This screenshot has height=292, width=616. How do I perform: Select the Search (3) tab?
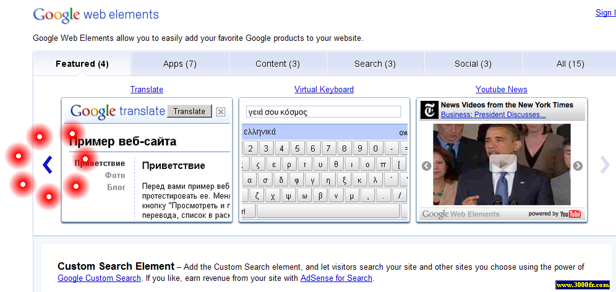pos(375,64)
